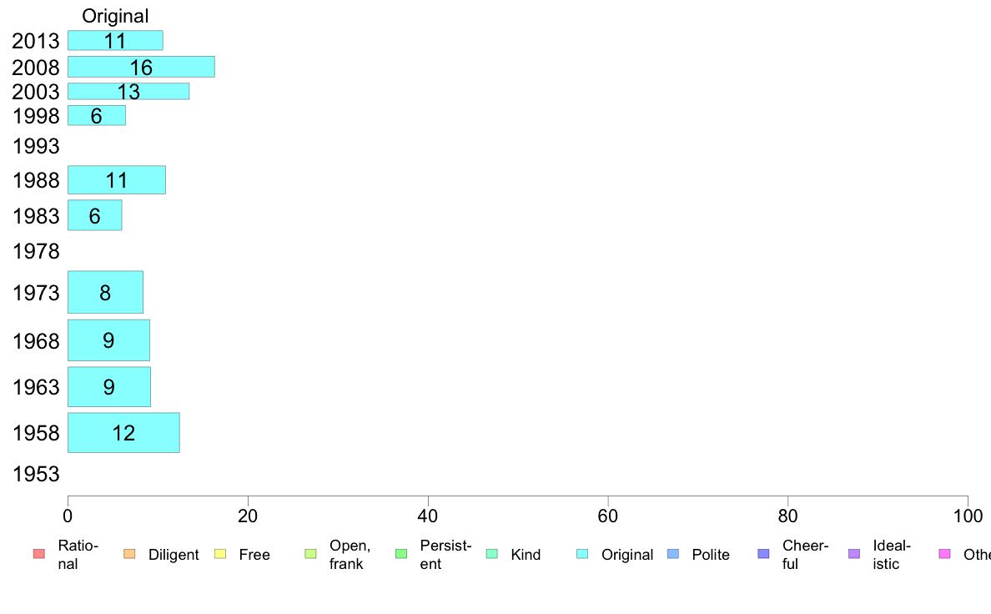Click the Polite legend text label

tap(711, 555)
